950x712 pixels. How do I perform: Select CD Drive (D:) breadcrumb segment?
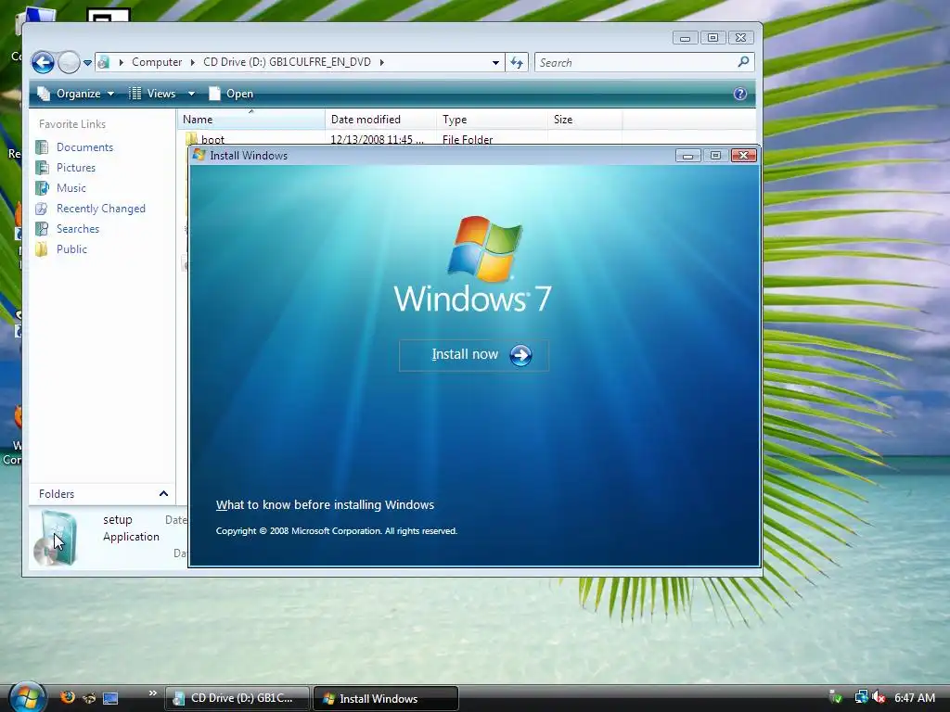pos(287,62)
